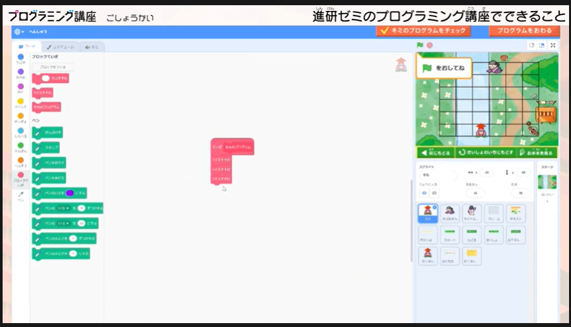
Task: Click the マスすすむ block with number input
Action: [51, 78]
